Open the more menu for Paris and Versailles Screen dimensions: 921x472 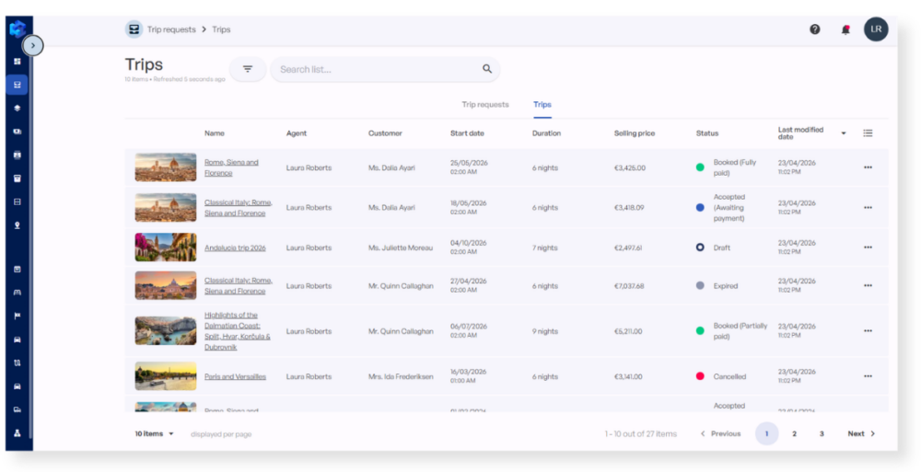[x=868, y=376]
